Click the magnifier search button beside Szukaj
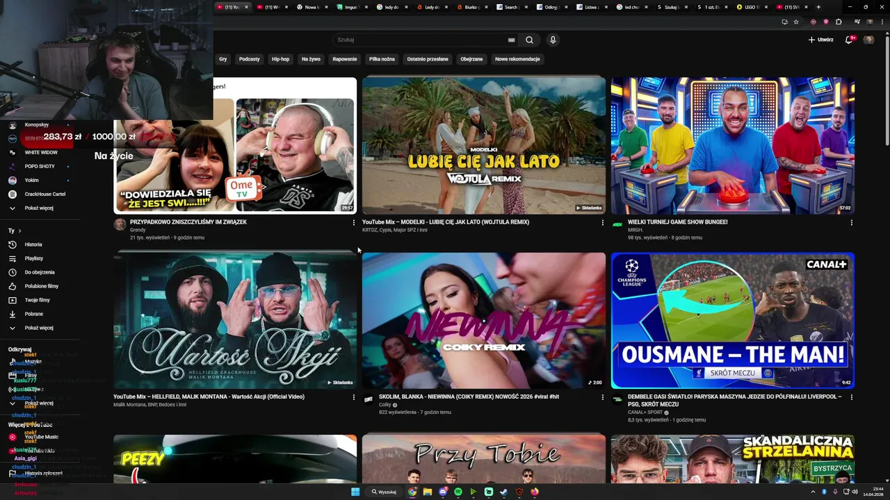This screenshot has width=890, height=500. pos(529,40)
